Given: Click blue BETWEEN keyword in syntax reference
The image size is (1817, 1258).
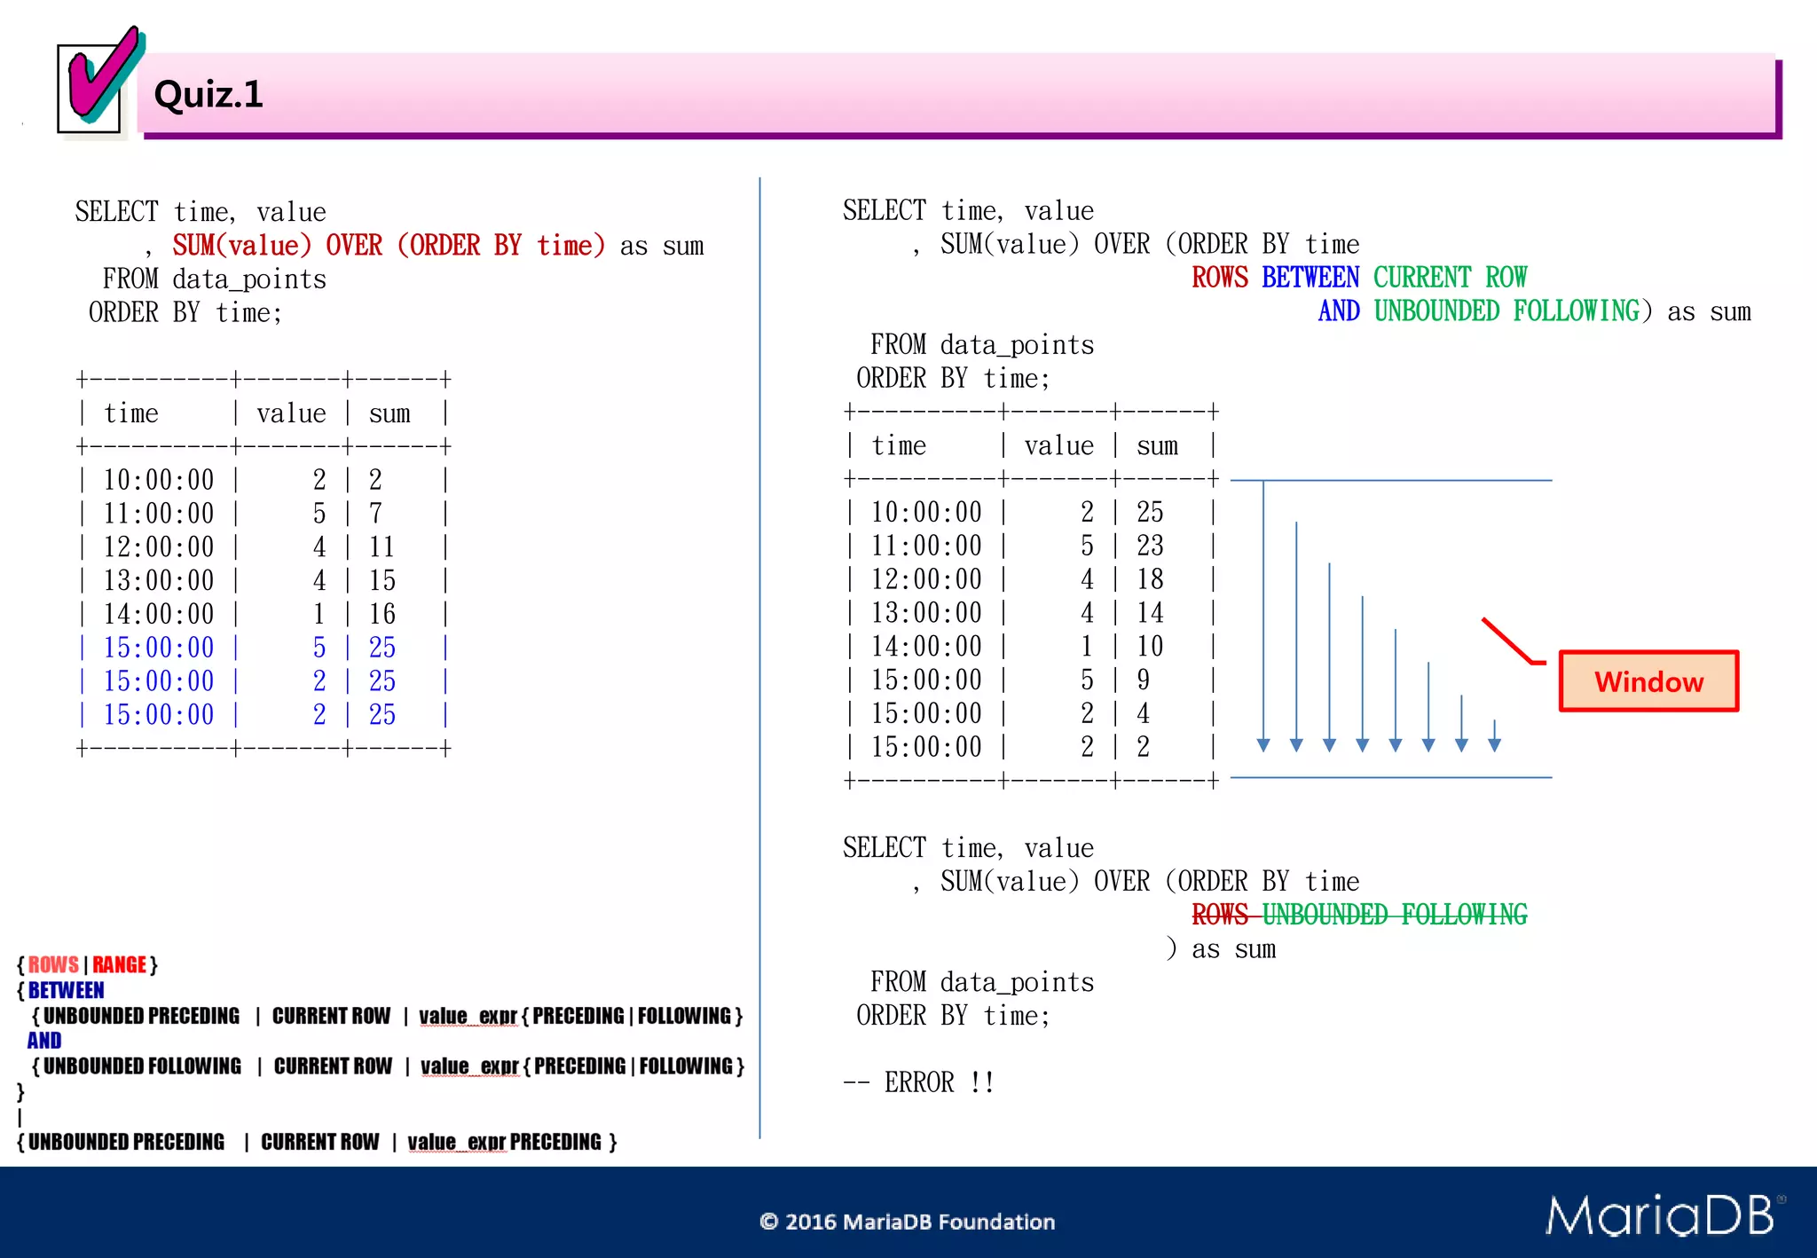Looking at the screenshot, I should (x=66, y=990).
